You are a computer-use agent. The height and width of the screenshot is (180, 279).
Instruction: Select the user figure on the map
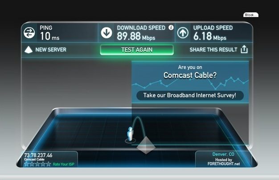131,134
